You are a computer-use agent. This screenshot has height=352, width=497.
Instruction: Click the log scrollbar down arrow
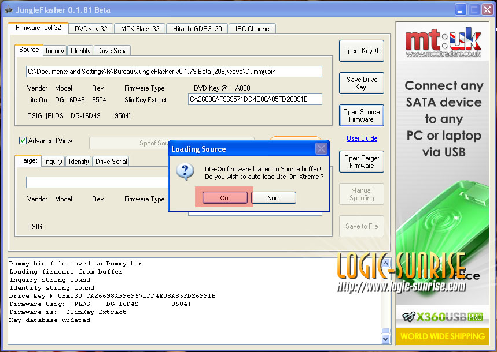click(385, 339)
